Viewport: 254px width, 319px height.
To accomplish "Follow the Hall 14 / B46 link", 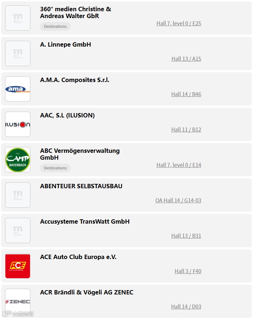I will click(186, 94).
